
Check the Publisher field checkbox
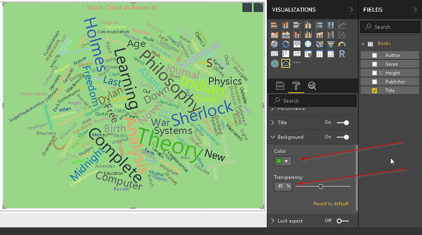coord(374,82)
